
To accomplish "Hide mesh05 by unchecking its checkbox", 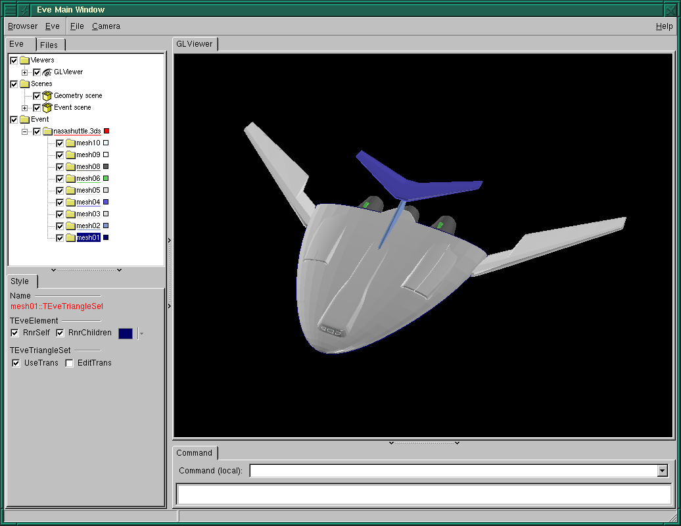I will (x=59, y=190).
